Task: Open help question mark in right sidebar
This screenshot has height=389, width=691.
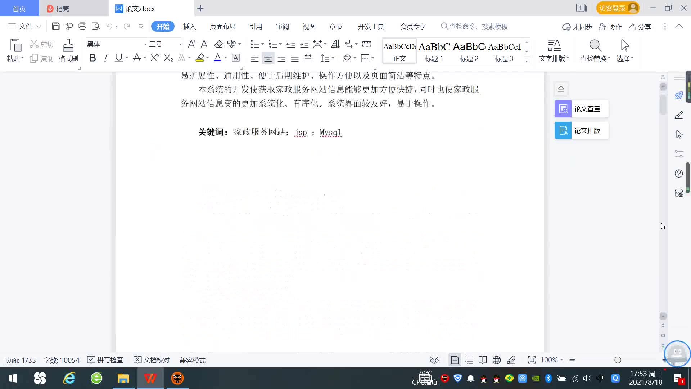Action: (x=679, y=174)
